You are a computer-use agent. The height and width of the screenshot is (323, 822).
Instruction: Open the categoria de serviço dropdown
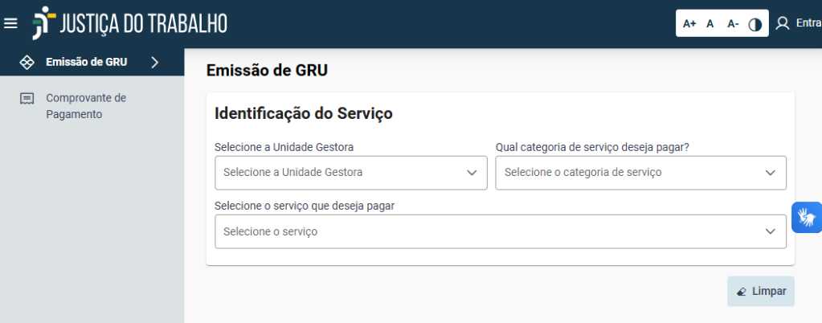(640, 173)
